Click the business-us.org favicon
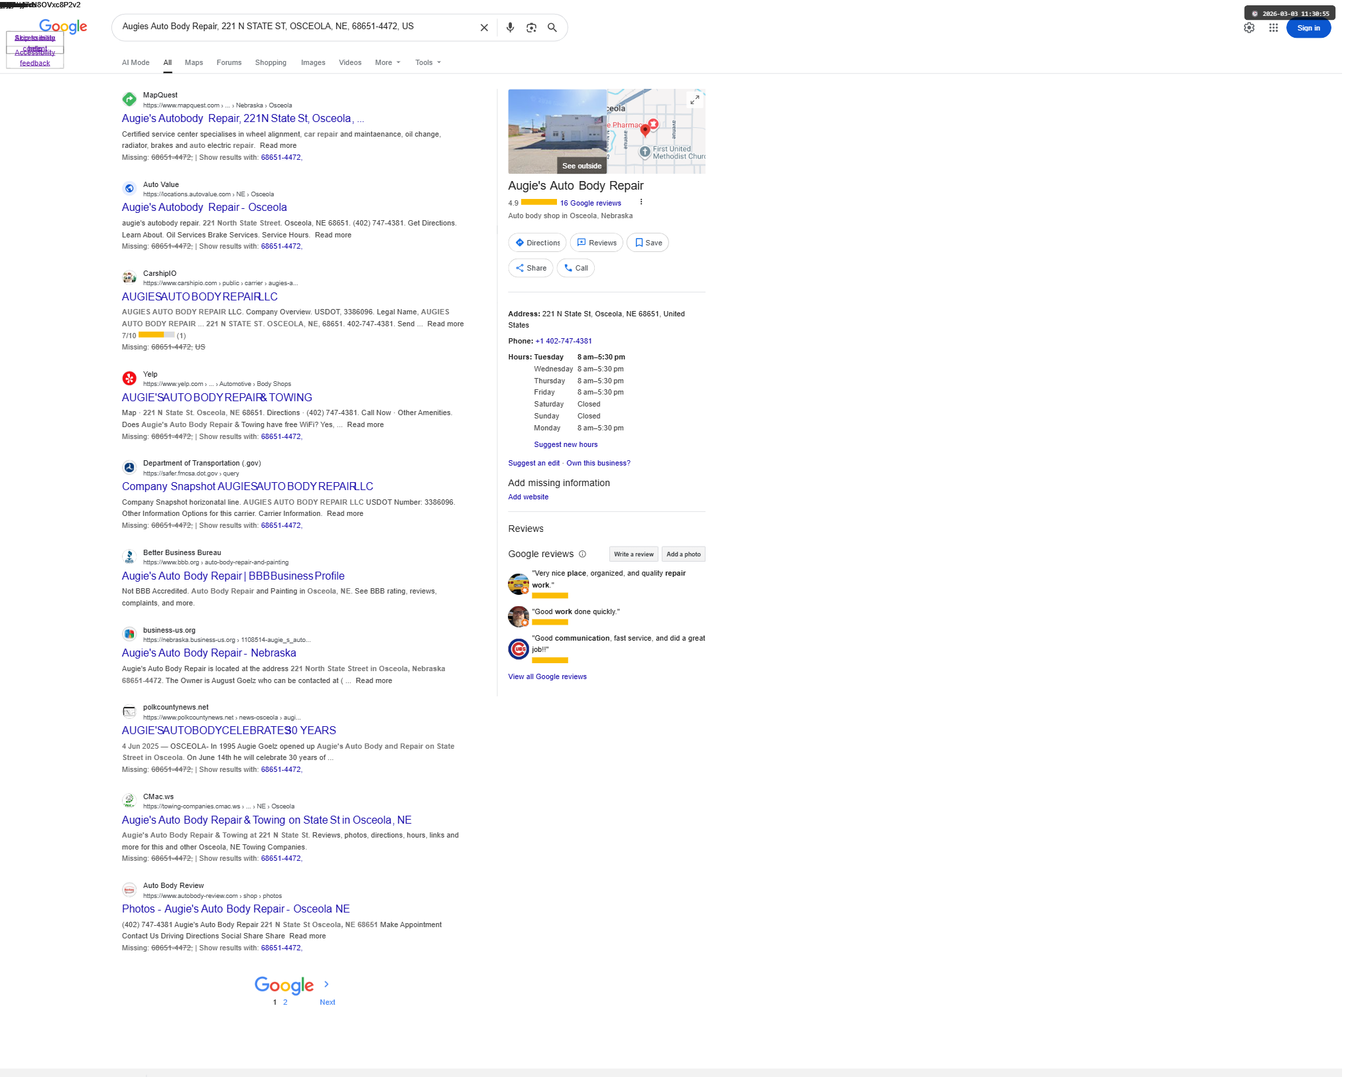The image size is (1350, 1077). point(129,634)
